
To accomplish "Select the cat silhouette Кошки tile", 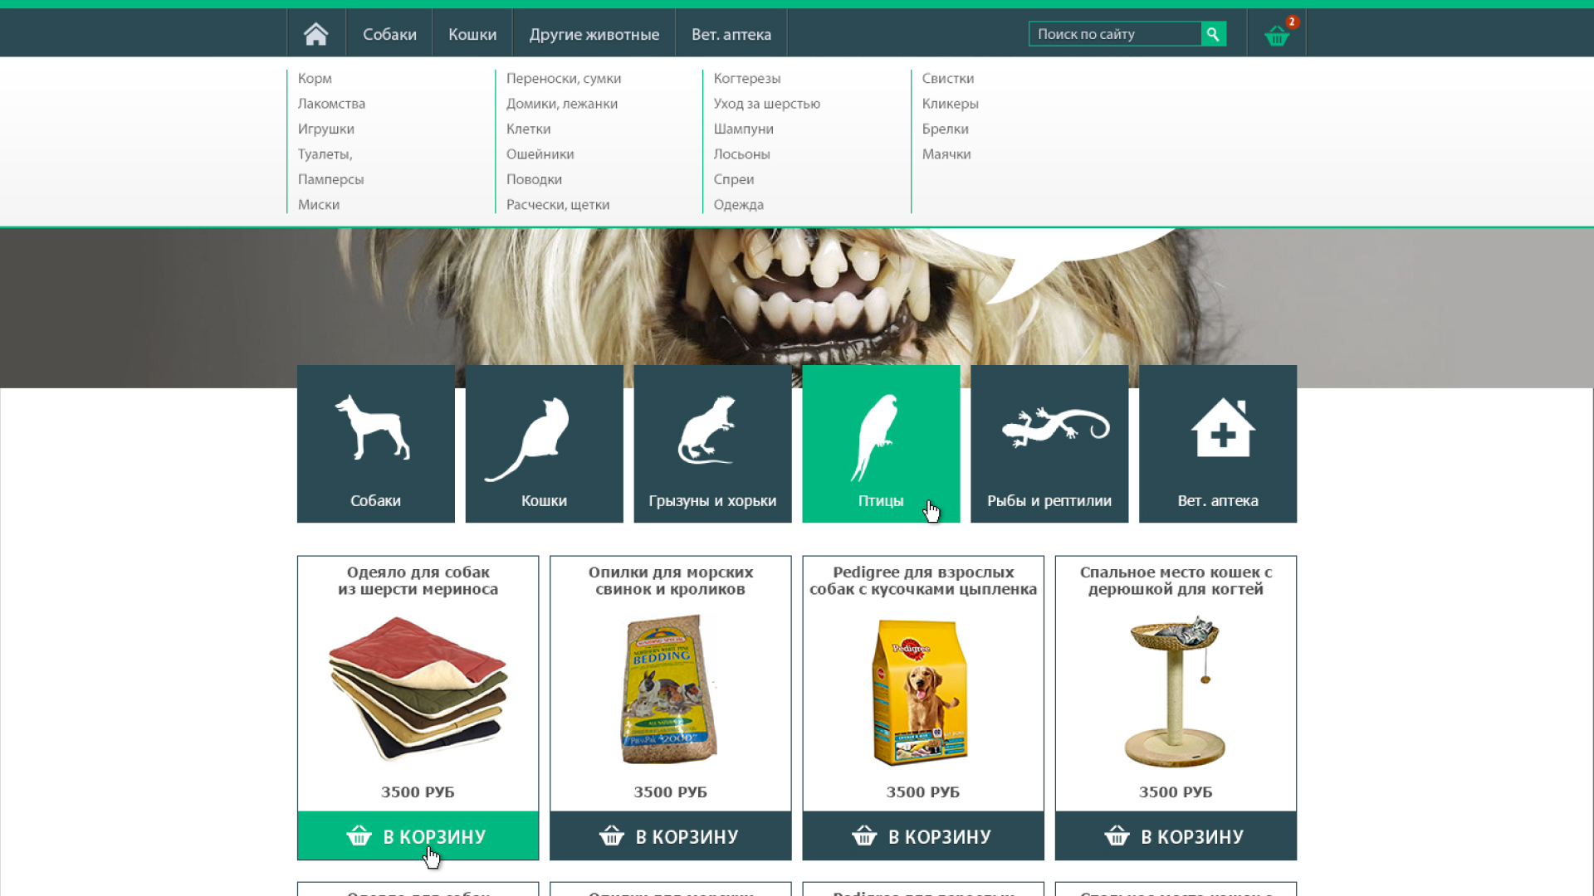I will pyautogui.click(x=544, y=444).
